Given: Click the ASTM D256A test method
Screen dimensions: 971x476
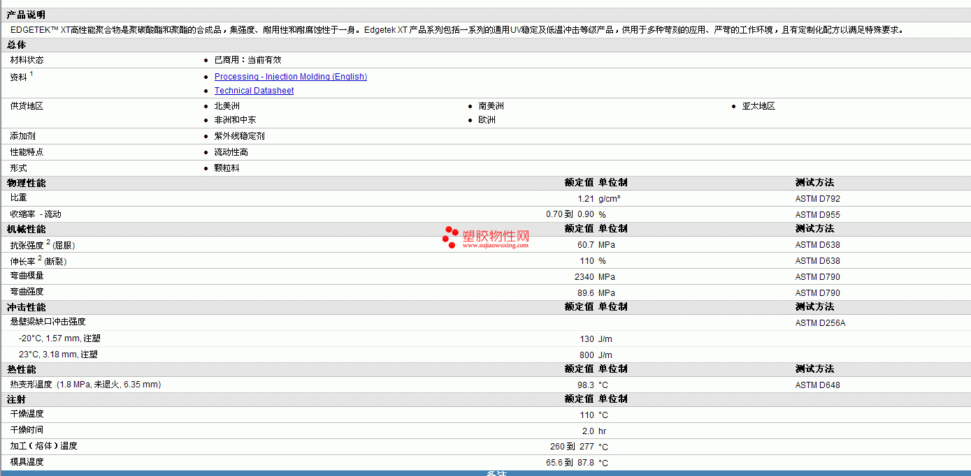Looking at the screenshot, I should tap(820, 323).
